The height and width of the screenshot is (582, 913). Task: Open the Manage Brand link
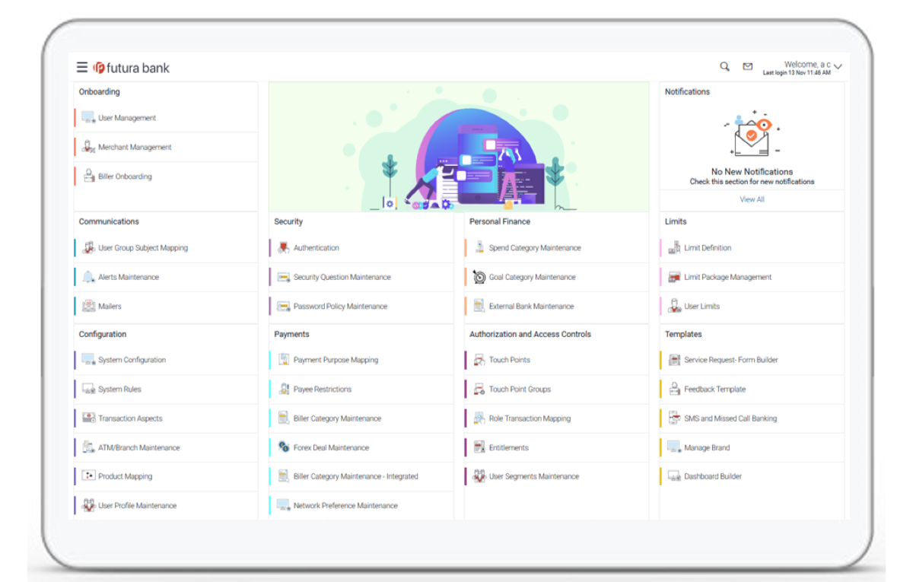(x=707, y=447)
